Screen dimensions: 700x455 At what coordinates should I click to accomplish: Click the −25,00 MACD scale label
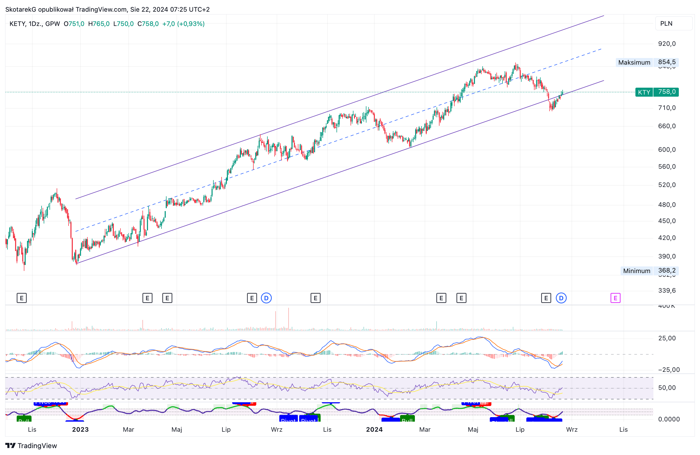pyautogui.click(x=669, y=370)
